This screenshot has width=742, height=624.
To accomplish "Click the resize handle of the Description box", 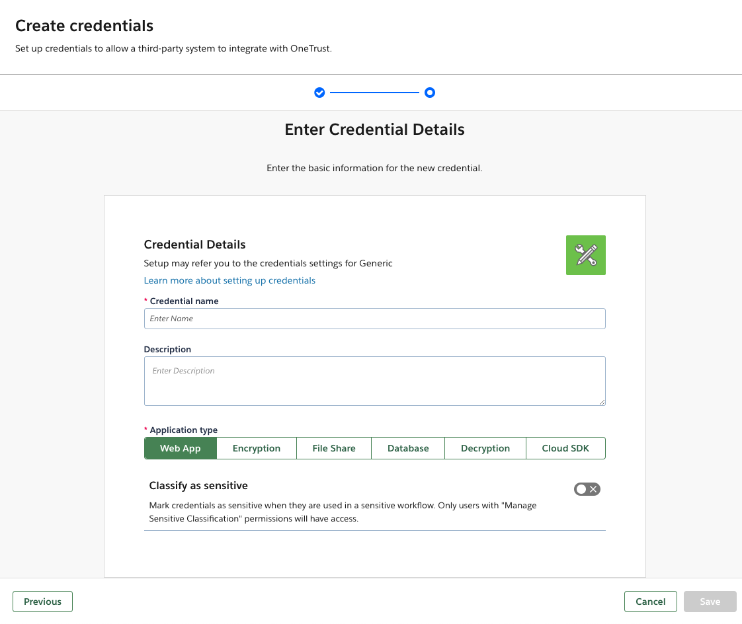I will point(602,403).
